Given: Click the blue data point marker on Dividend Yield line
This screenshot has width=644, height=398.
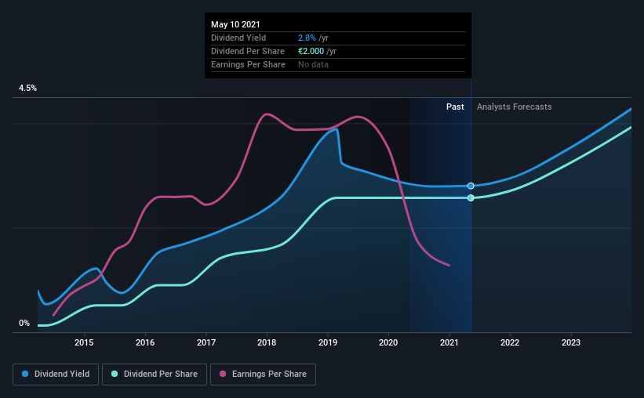Looking at the screenshot, I should [x=471, y=186].
